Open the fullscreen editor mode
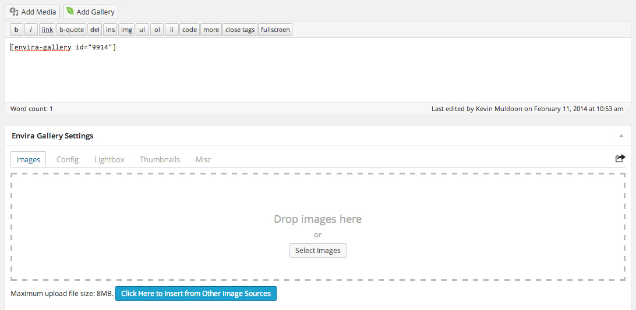 (275, 30)
